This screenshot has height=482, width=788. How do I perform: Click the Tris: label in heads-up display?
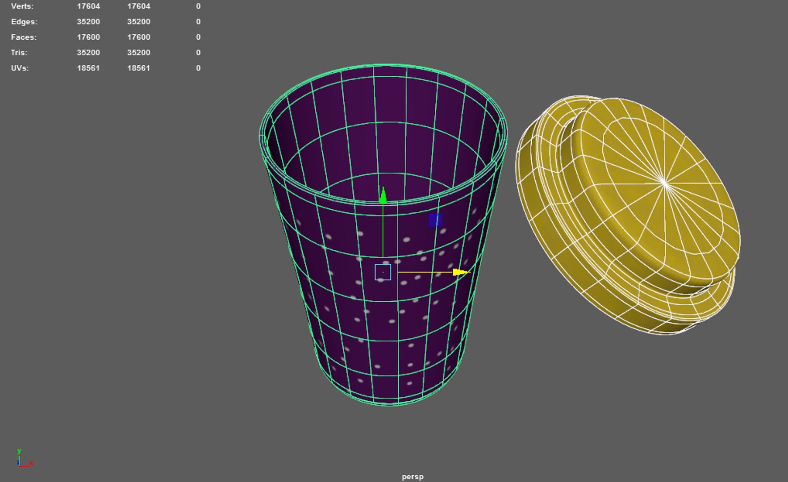pyautogui.click(x=19, y=52)
